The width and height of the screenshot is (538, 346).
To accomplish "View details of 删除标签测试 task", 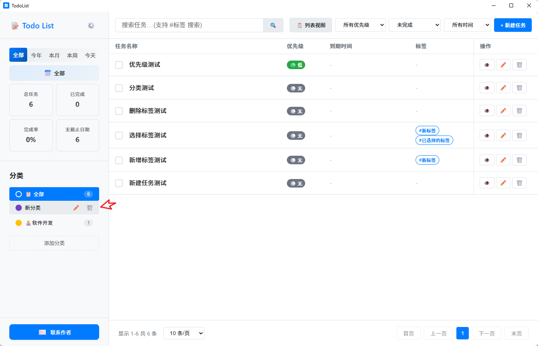I will [x=487, y=111].
